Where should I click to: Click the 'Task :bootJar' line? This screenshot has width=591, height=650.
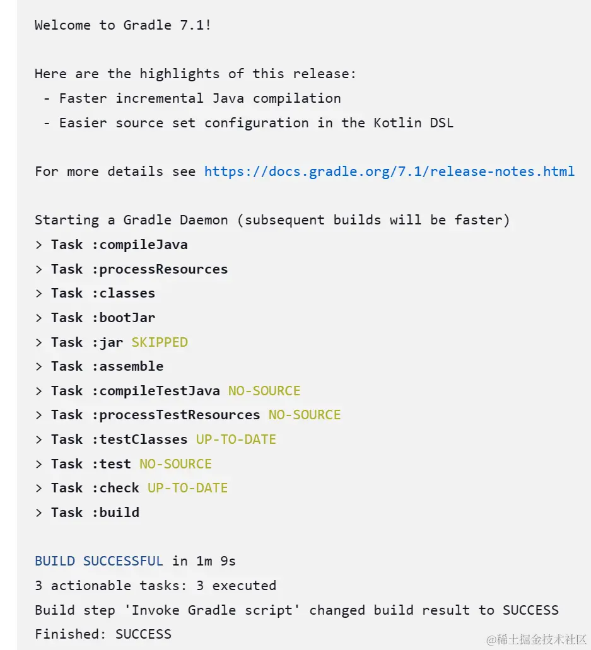103,318
